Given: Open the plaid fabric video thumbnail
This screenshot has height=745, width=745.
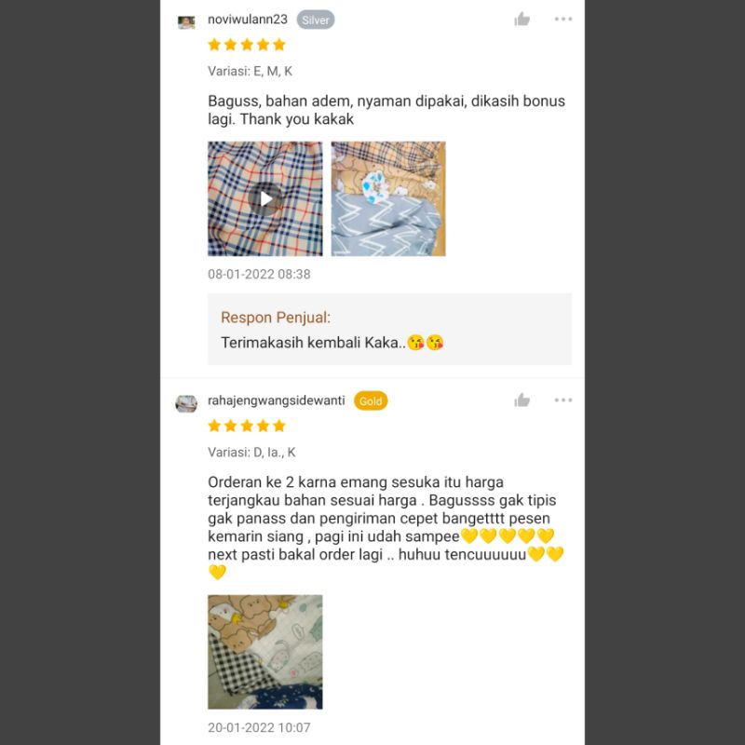Looking at the screenshot, I should [x=265, y=198].
